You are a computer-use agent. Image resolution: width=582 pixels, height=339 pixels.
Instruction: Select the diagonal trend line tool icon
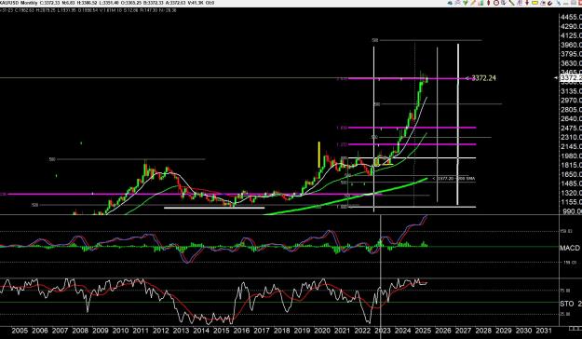[512, 3]
